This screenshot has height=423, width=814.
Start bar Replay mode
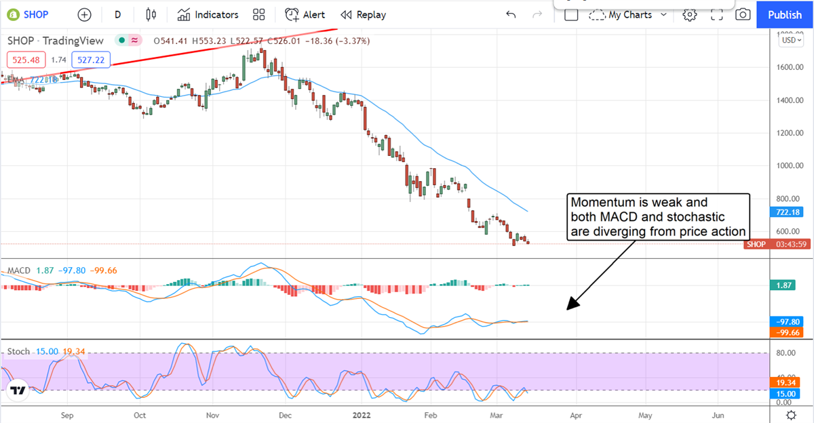(x=363, y=14)
